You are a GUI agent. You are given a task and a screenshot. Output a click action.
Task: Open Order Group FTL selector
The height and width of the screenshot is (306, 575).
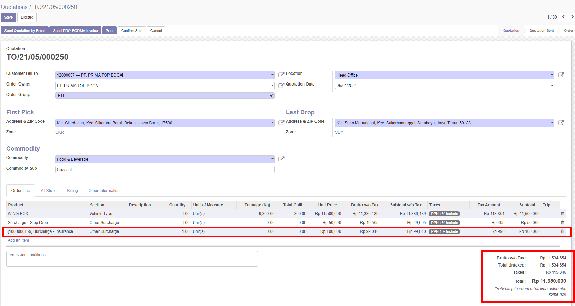(x=165, y=95)
